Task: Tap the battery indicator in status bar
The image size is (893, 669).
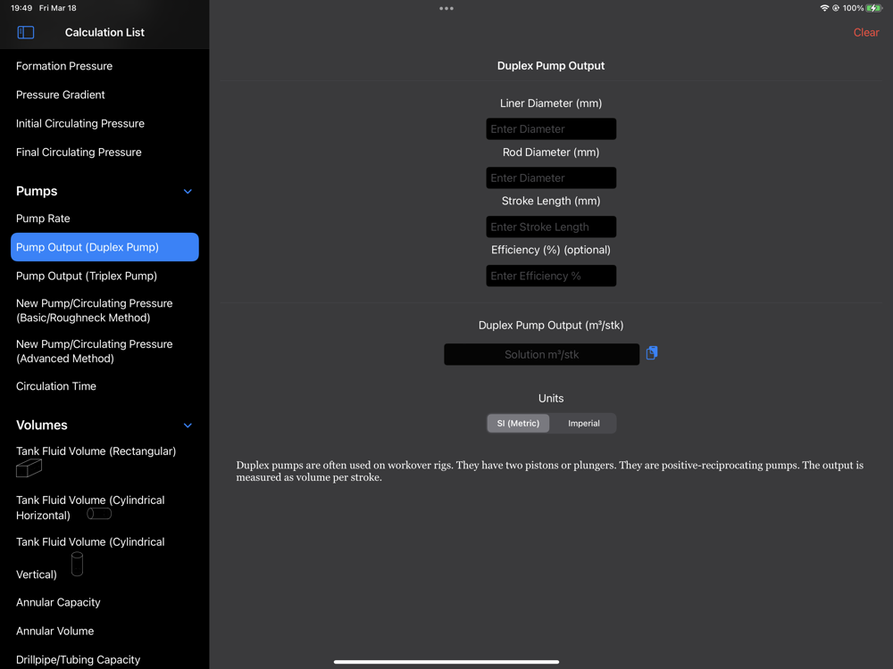Action: pos(873,8)
